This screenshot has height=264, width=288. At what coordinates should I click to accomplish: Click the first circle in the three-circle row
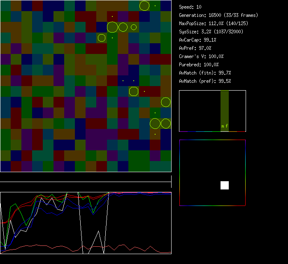pyautogui.click(x=112, y=27)
